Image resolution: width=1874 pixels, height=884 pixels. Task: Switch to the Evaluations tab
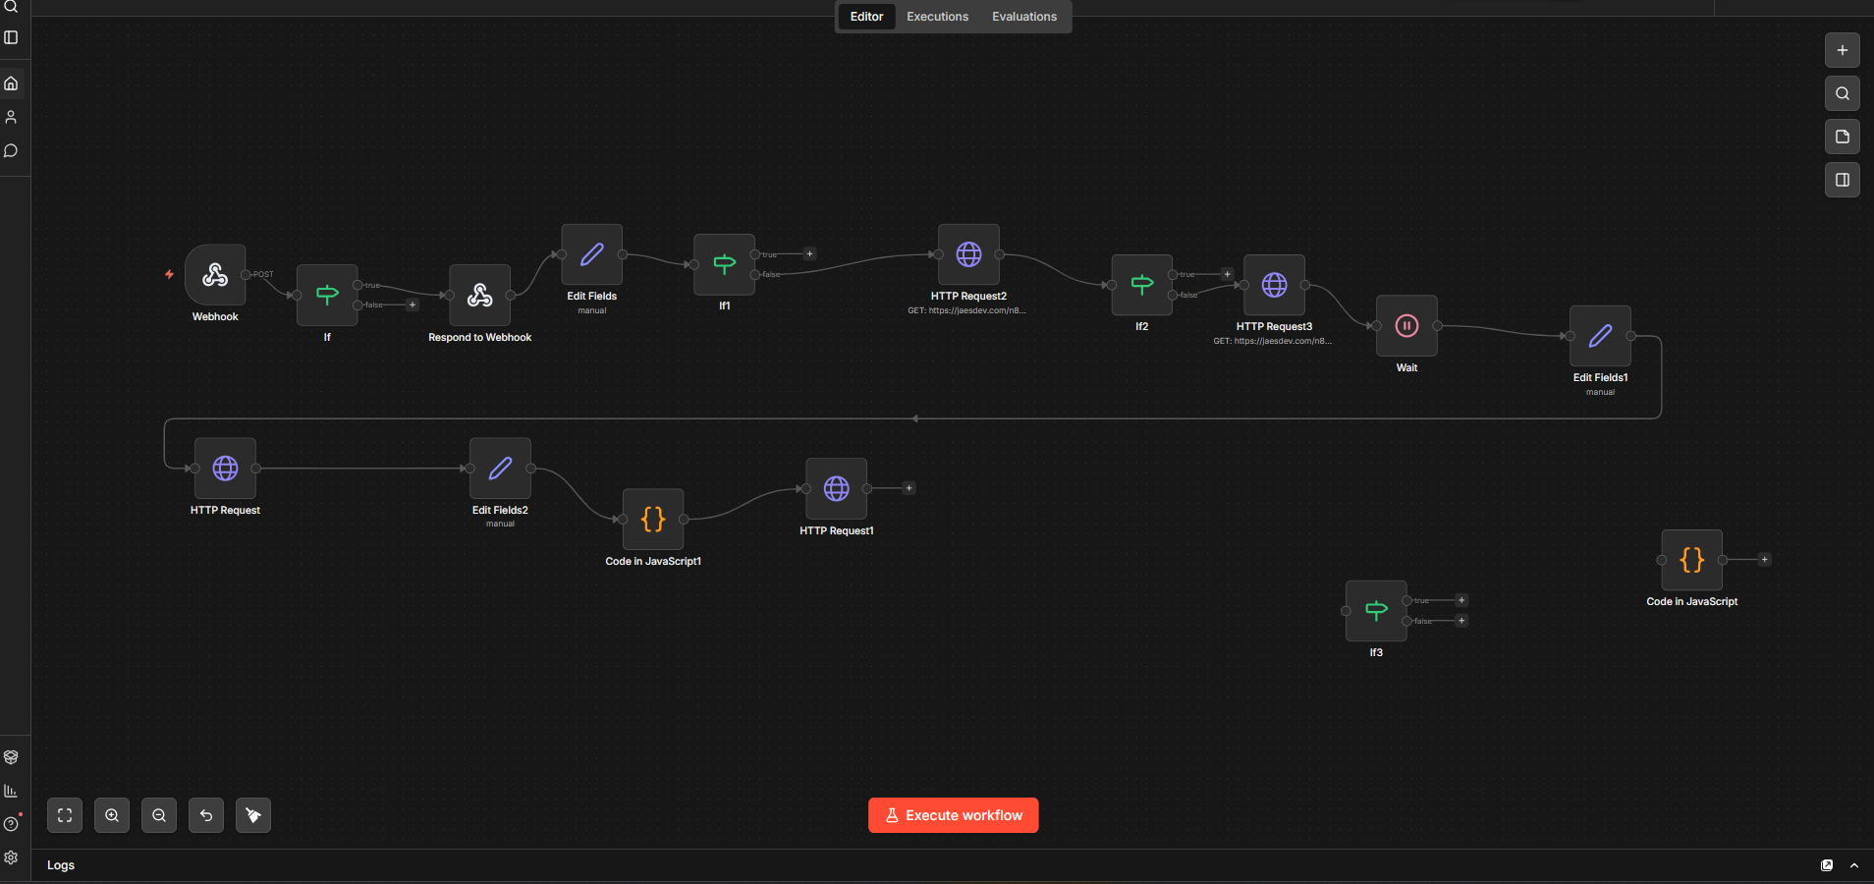1024,17
